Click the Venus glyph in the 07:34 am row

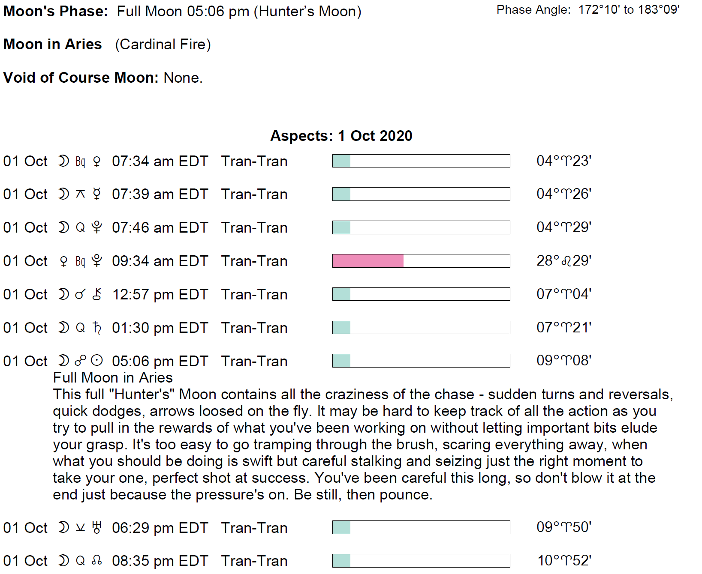click(97, 161)
